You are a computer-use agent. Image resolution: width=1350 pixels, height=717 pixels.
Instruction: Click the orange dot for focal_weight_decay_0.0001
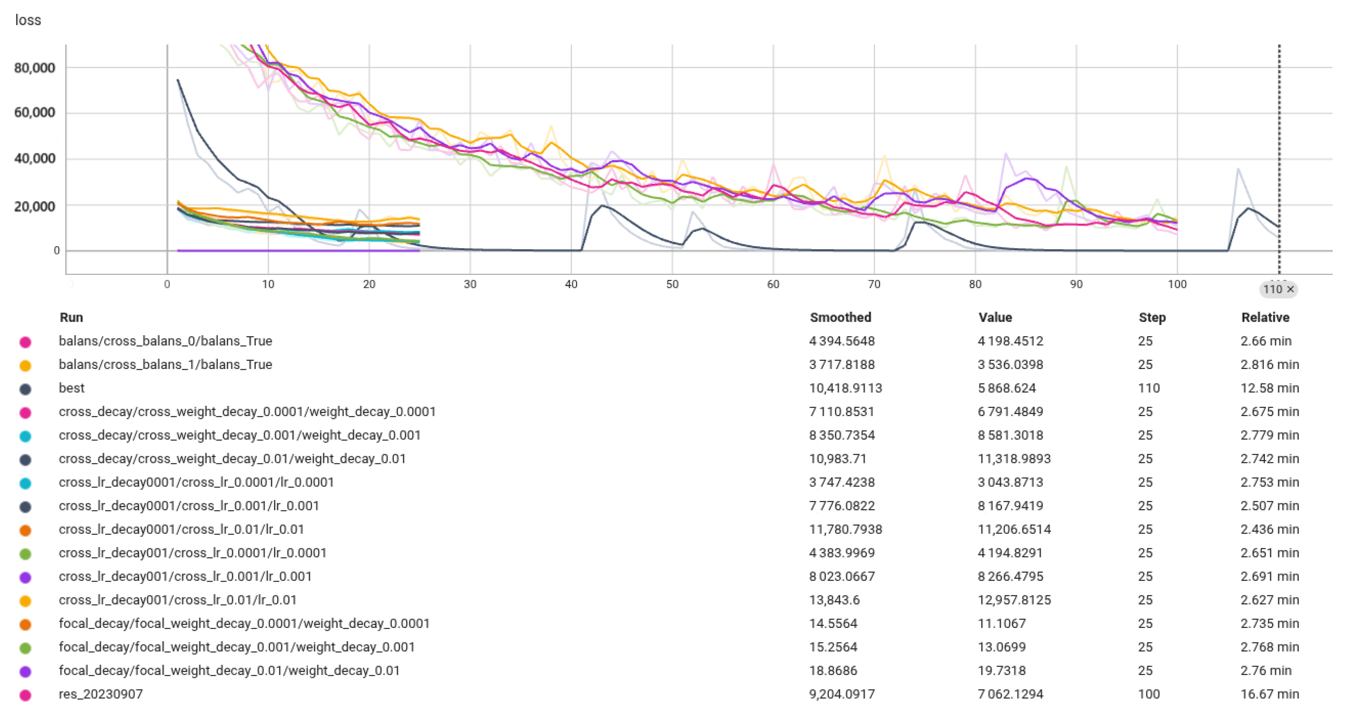25,625
